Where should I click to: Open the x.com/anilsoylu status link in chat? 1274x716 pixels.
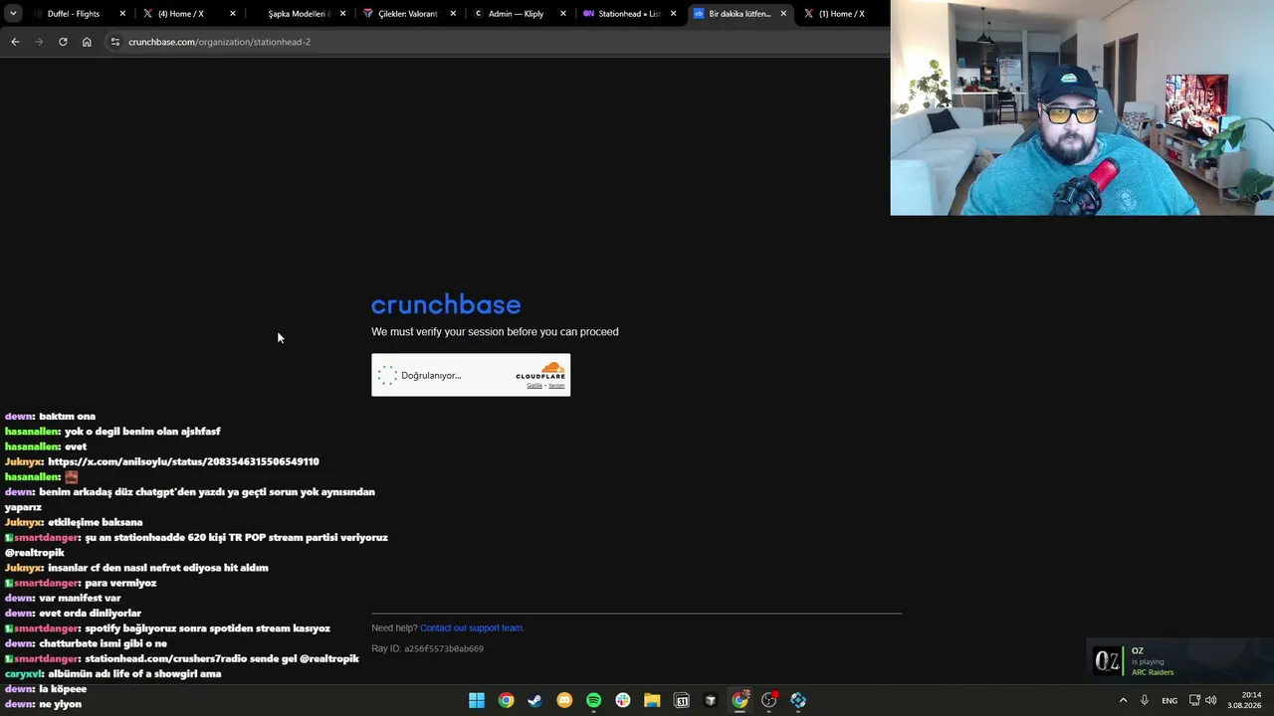(x=183, y=461)
